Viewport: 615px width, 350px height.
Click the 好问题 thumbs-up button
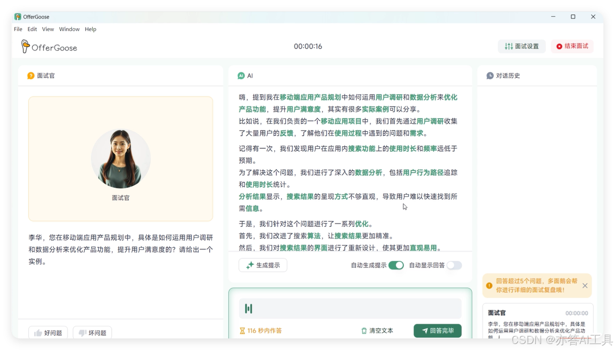(x=48, y=332)
